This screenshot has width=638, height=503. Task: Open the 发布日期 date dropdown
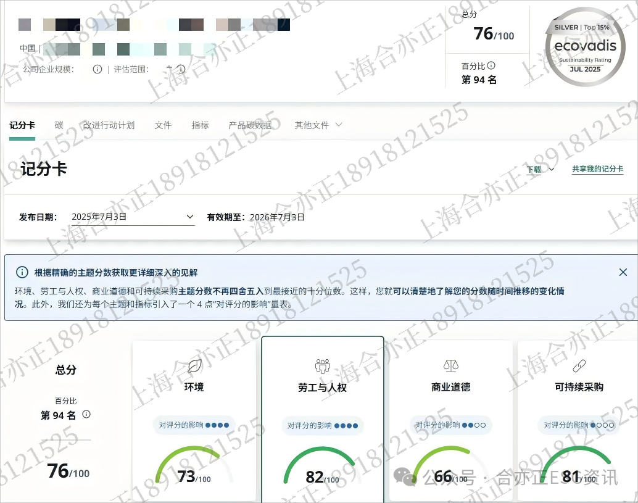pos(189,217)
